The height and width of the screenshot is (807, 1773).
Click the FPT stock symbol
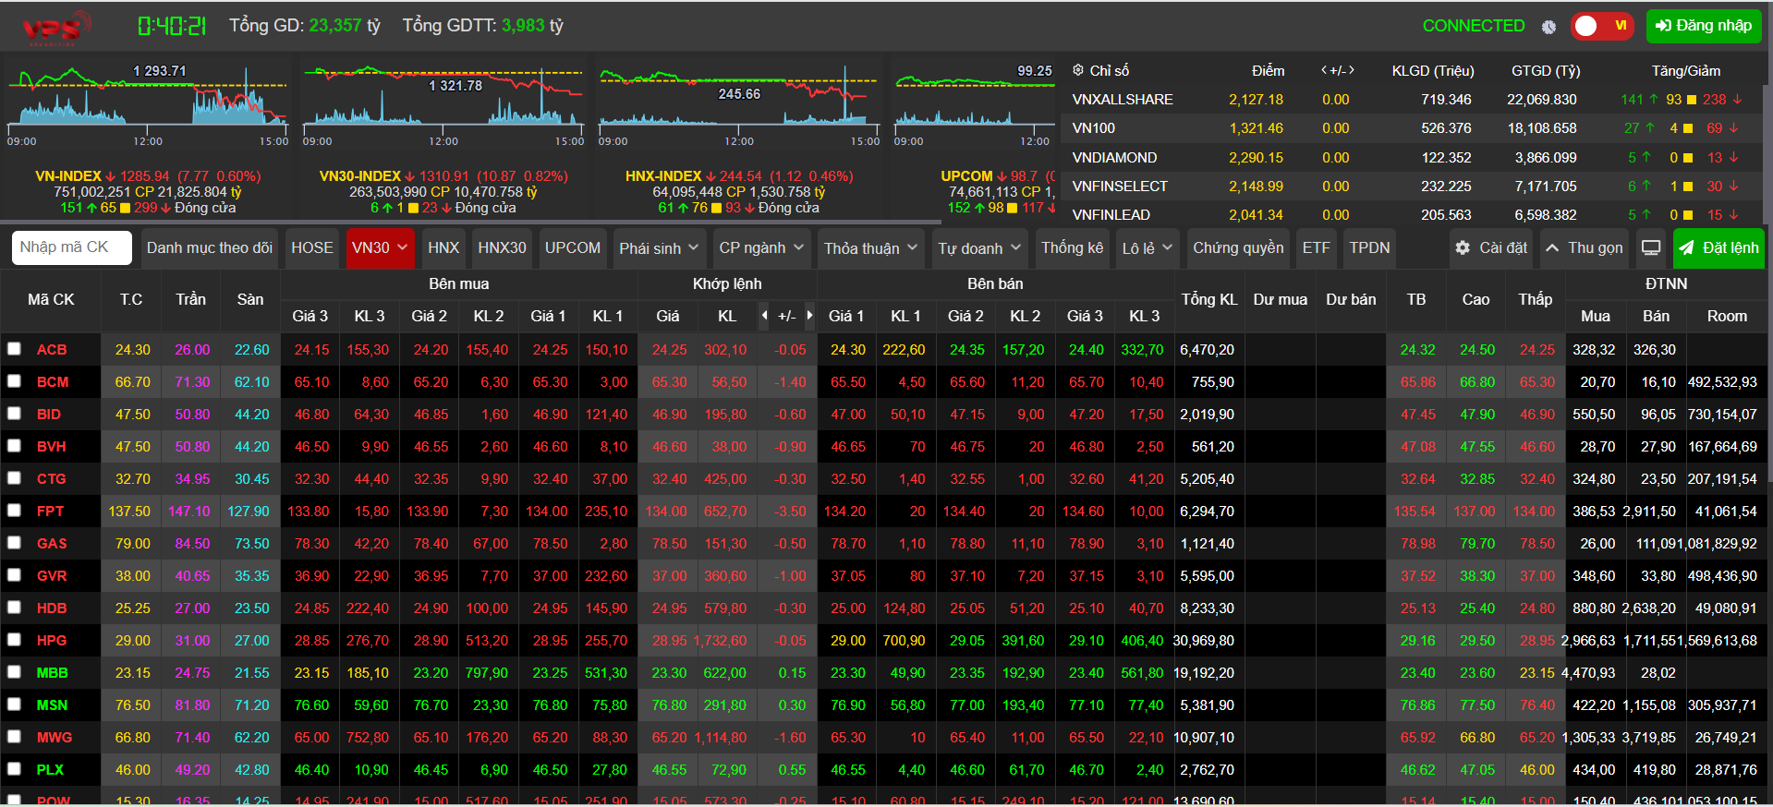(51, 512)
